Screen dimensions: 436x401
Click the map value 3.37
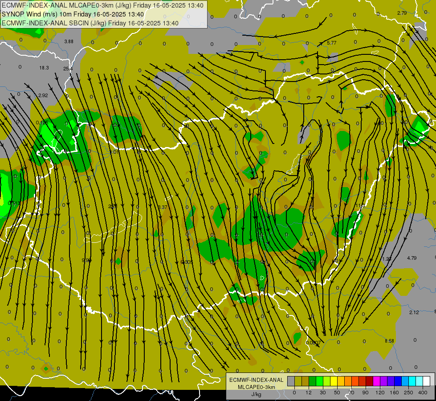[x=163, y=207]
